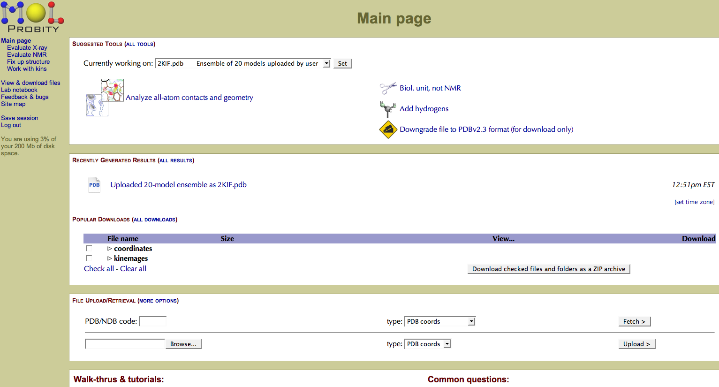Expand the coordinates folder triangle
This screenshot has width=719, height=387.
109,249
